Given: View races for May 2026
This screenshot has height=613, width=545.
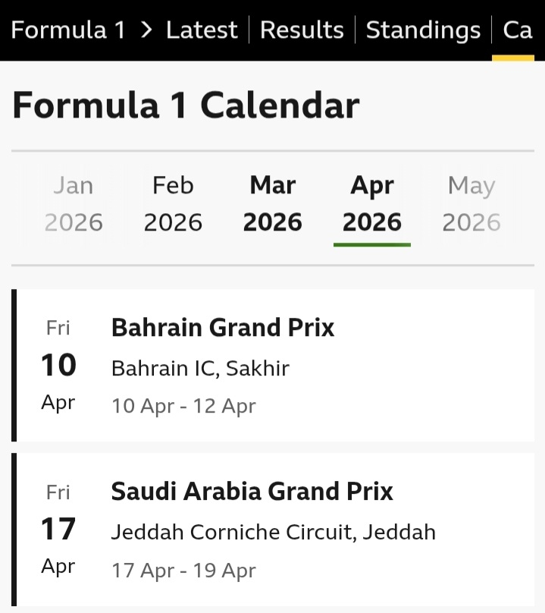Looking at the screenshot, I should (471, 203).
